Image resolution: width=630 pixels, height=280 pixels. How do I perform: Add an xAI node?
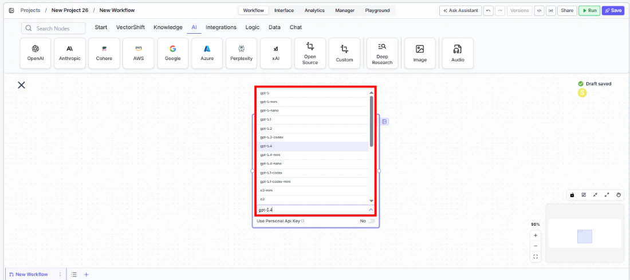[x=275, y=53]
